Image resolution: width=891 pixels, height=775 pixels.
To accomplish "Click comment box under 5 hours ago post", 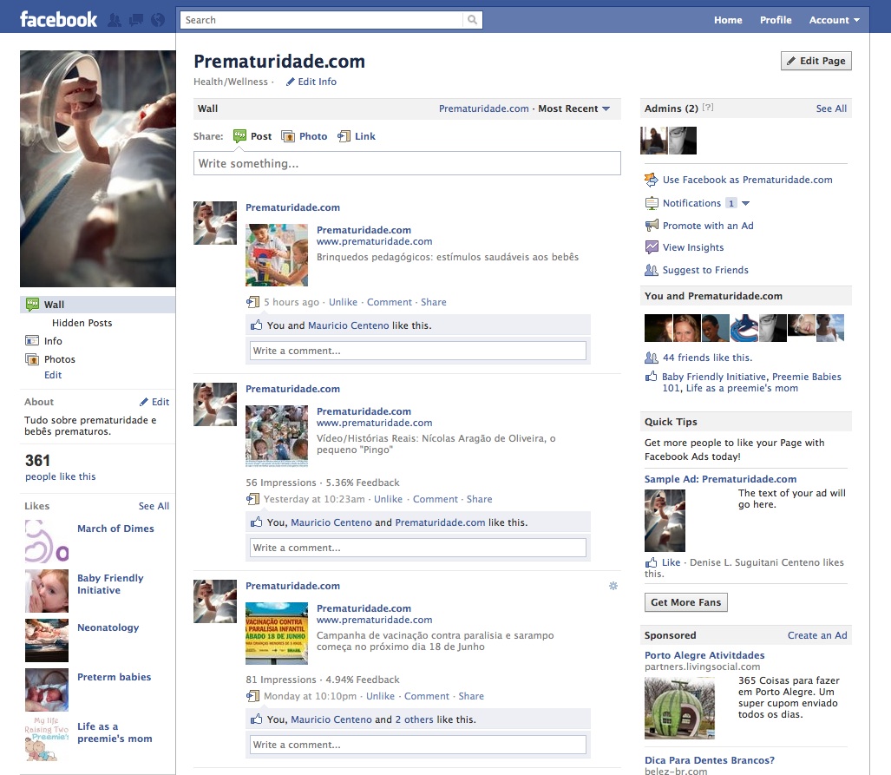I will click(417, 351).
